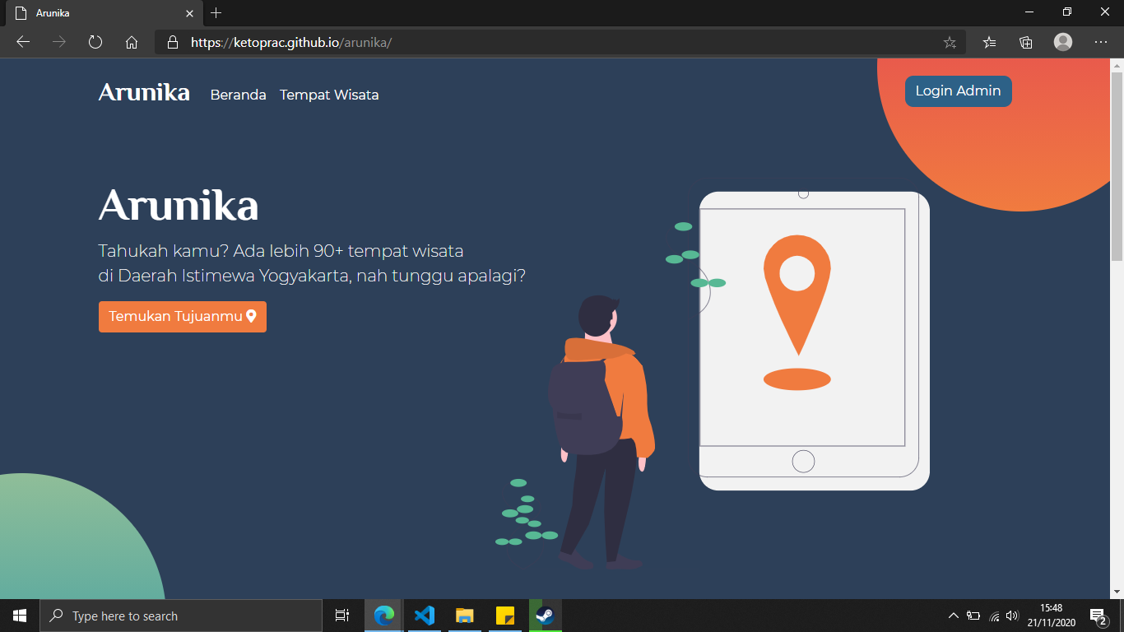The width and height of the screenshot is (1124, 632).
Task: Add page to favorites with star icon
Action: [x=950, y=42]
